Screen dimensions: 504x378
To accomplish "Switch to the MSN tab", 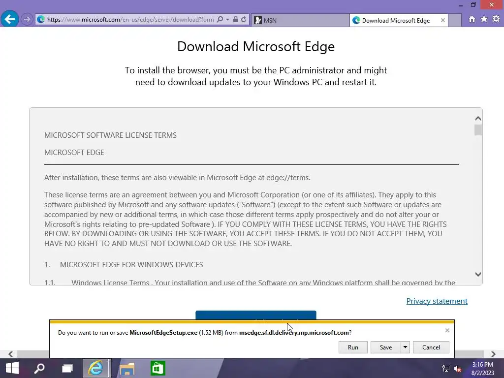I will click(300, 20).
